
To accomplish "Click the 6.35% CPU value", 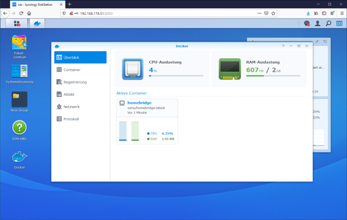I will [167, 133].
